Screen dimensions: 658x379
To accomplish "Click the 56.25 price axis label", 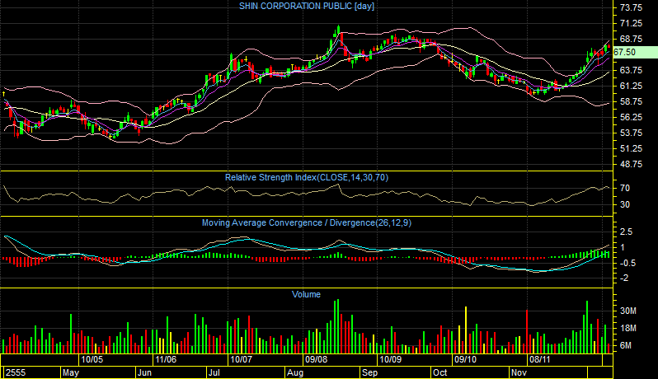I will pyautogui.click(x=631, y=117).
